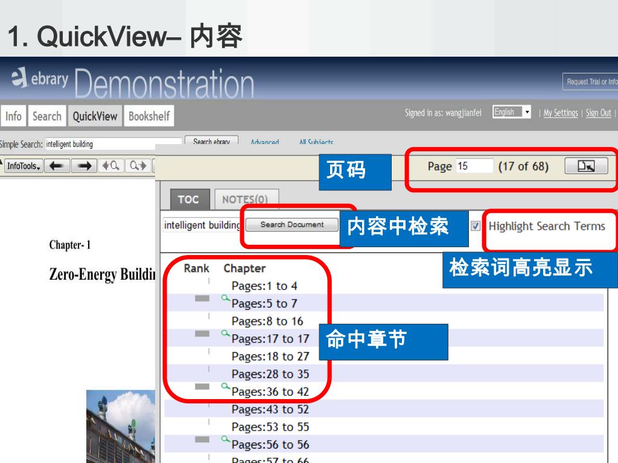Click the Sign Out link
Viewport: 618px width, 463px height.
(x=598, y=113)
